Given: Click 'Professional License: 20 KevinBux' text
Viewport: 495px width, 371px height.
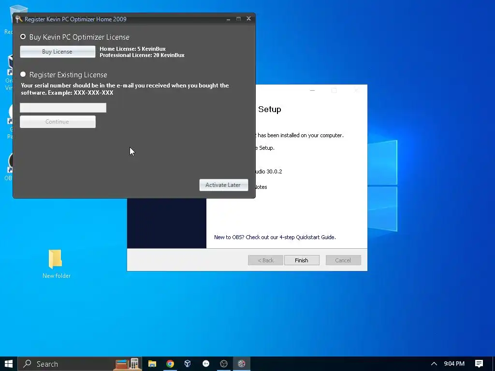Looking at the screenshot, I should tap(142, 55).
